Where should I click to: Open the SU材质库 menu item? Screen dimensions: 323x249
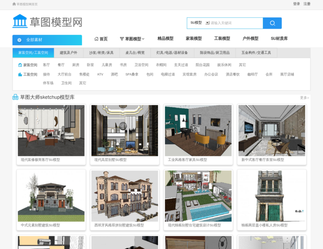click(279, 39)
